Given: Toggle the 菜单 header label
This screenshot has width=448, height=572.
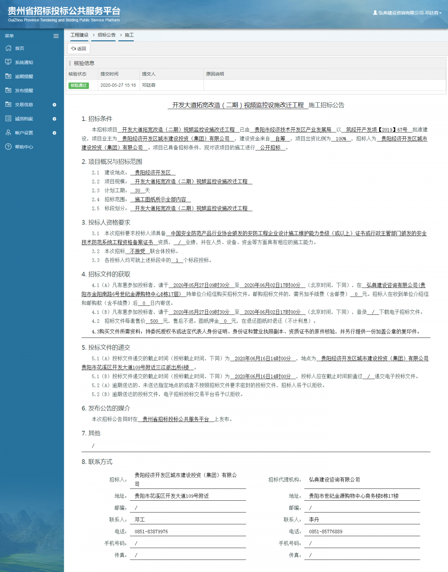Looking at the screenshot, I should point(10,36).
